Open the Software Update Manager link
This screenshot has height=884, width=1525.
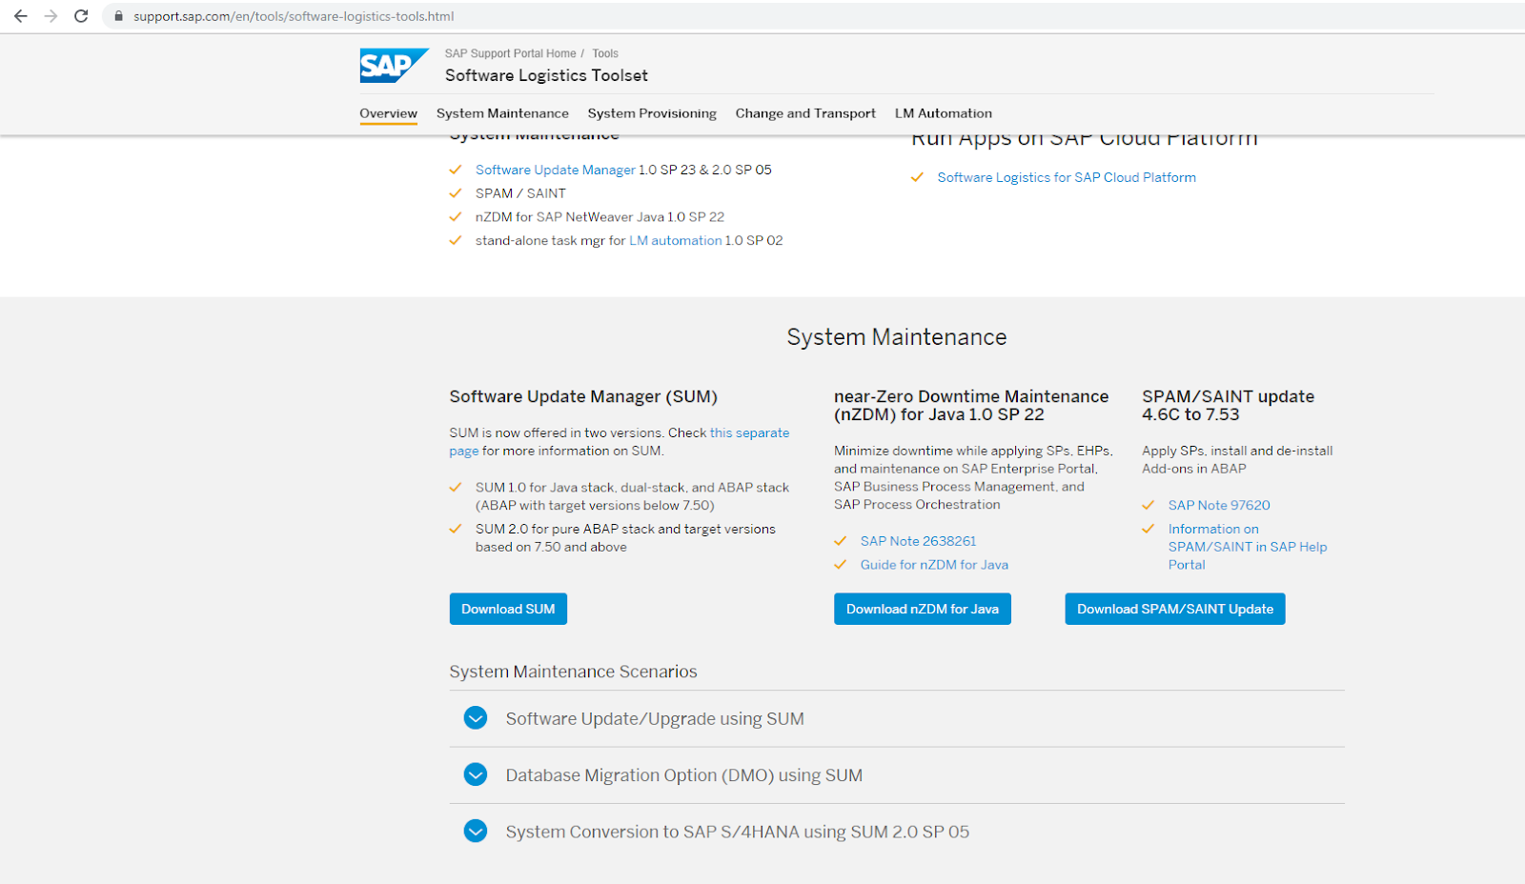(x=556, y=170)
